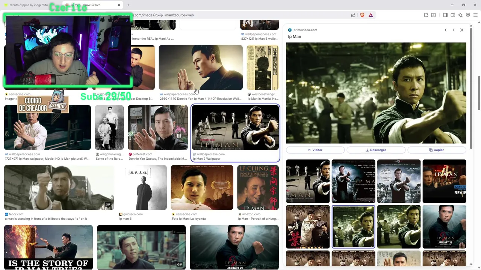Image resolution: width=481 pixels, height=270 pixels.
Task: Open the Extensions puzzle-piece icon
Action: pos(426,15)
